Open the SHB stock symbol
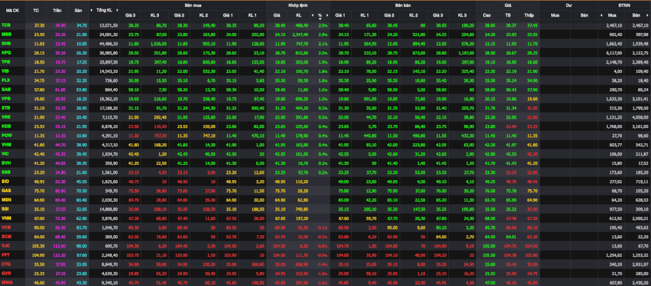651x286 pixels. [6, 44]
